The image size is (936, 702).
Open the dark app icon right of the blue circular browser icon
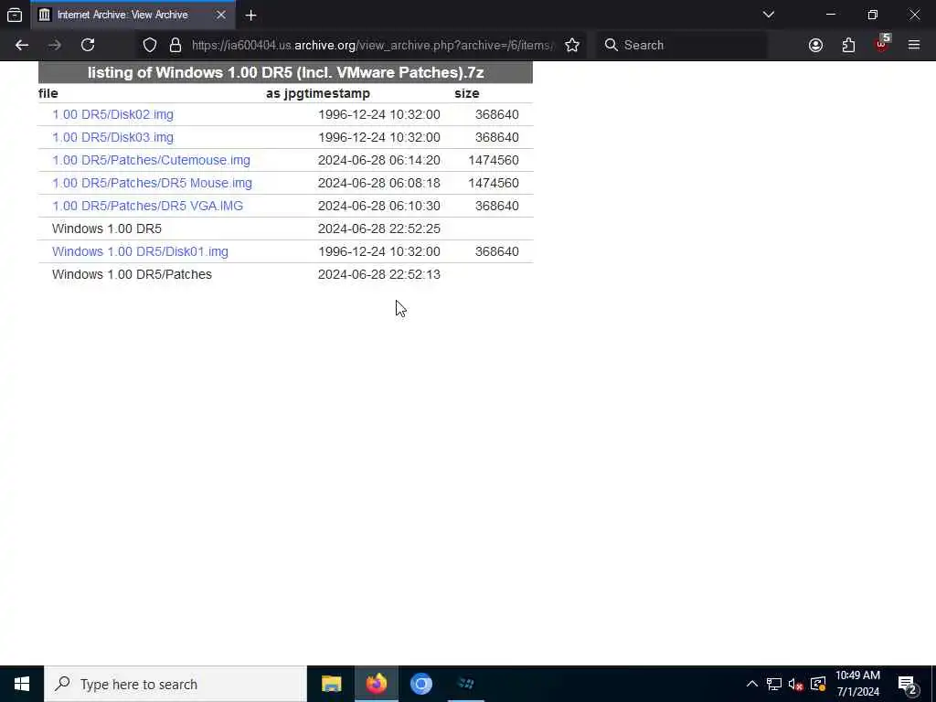point(465,684)
